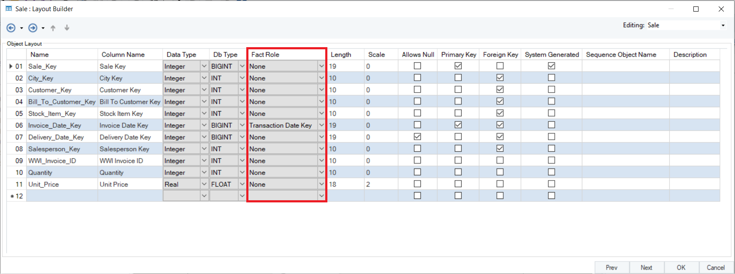Image resolution: width=735 pixels, height=274 pixels.
Task: Select the Sale_Key row header indicator
Action: 11,66
